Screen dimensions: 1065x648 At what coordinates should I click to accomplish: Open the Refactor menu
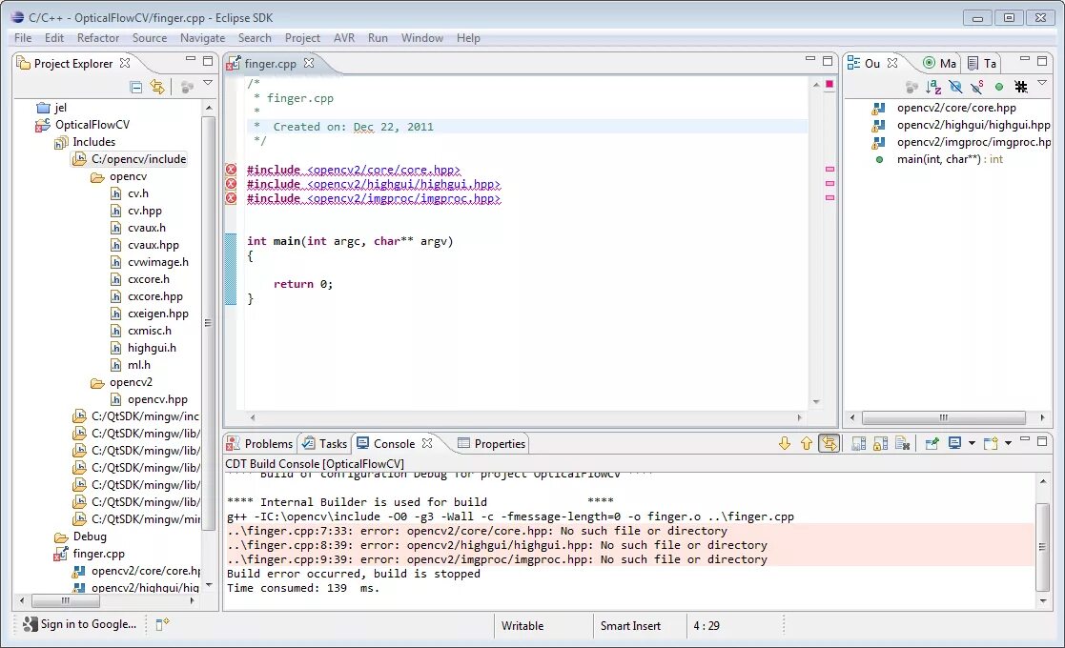pyautogui.click(x=98, y=38)
